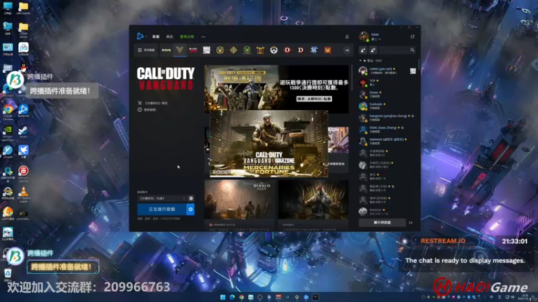Viewport: 538px width, 302px height.
Task: Select the World of Warcraft icon
Action: 220,50
